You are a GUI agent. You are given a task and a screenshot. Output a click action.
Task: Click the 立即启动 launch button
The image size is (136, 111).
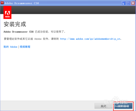(x=123, y=106)
